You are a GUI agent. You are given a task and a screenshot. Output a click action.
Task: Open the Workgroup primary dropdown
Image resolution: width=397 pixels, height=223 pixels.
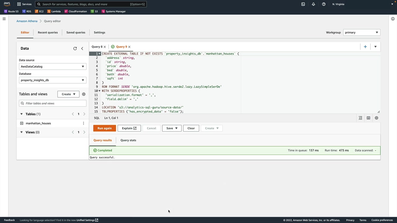pyautogui.click(x=361, y=33)
